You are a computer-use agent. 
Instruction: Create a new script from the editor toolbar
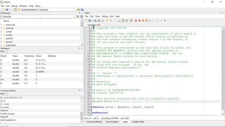[86, 20]
